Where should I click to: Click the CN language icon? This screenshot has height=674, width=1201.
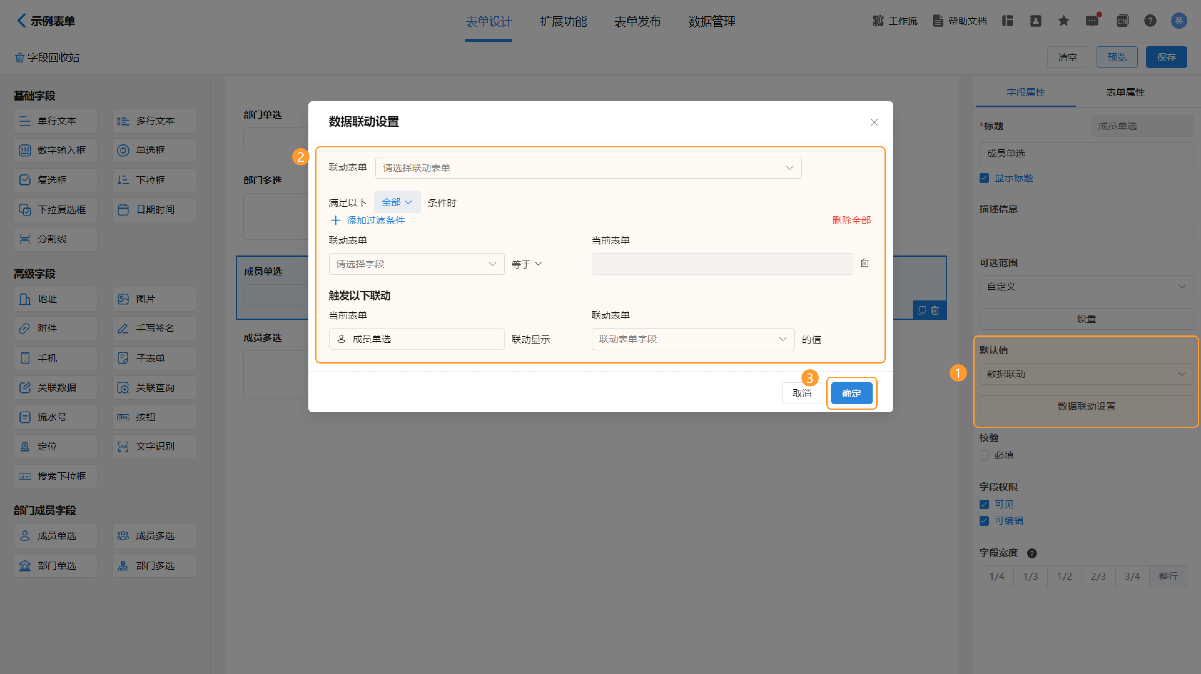1122,21
